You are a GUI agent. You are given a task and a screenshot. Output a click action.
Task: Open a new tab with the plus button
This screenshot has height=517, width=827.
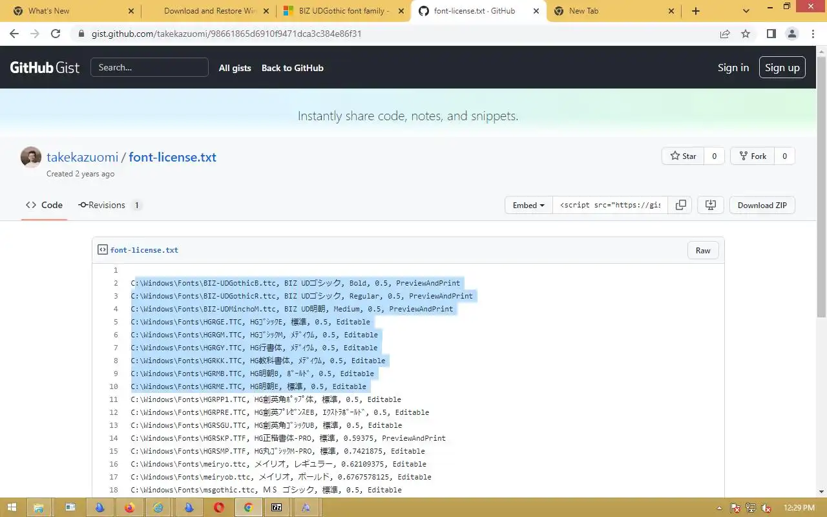pyautogui.click(x=696, y=11)
